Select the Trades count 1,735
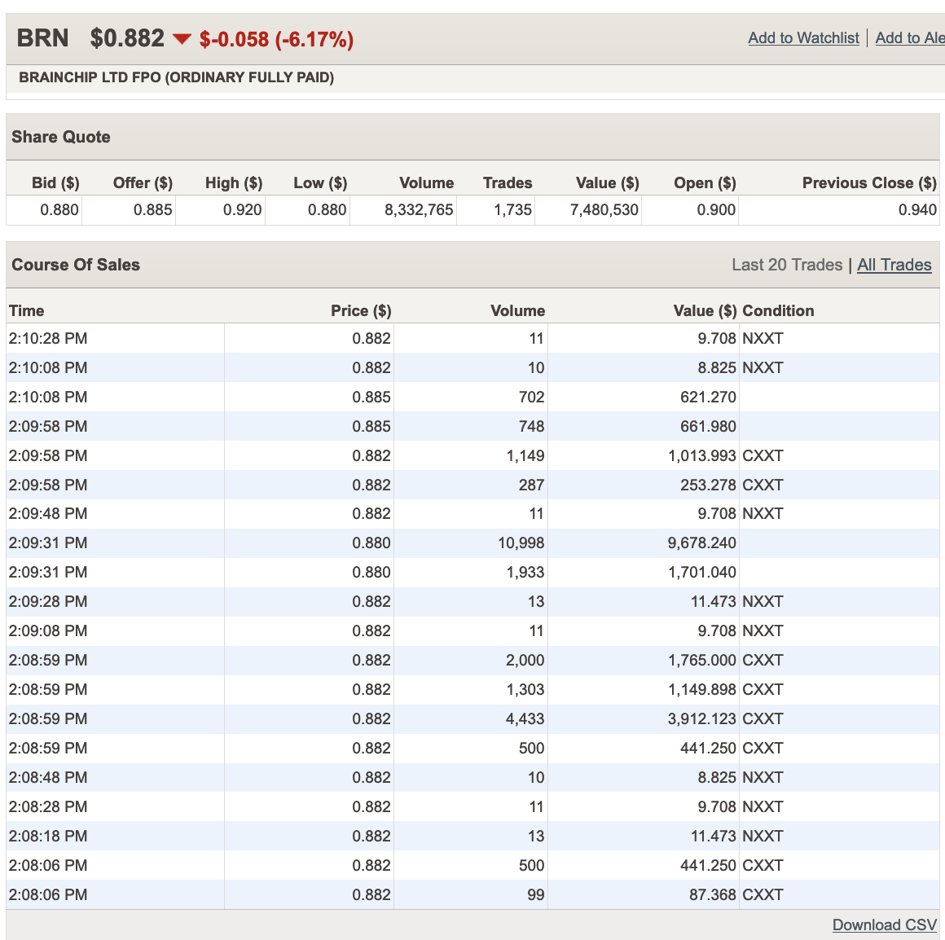The height and width of the screenshot is (940, 945). [x=512, y=209]
